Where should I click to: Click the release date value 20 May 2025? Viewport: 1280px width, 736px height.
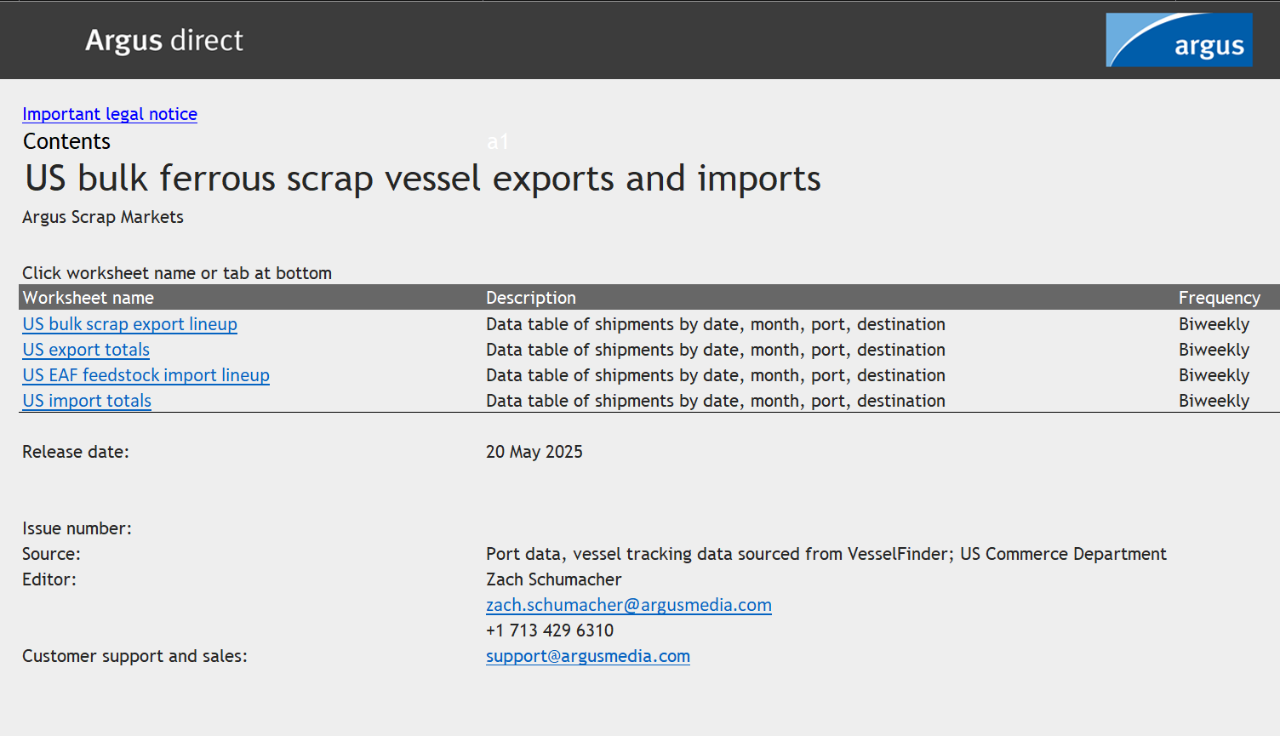534,452
